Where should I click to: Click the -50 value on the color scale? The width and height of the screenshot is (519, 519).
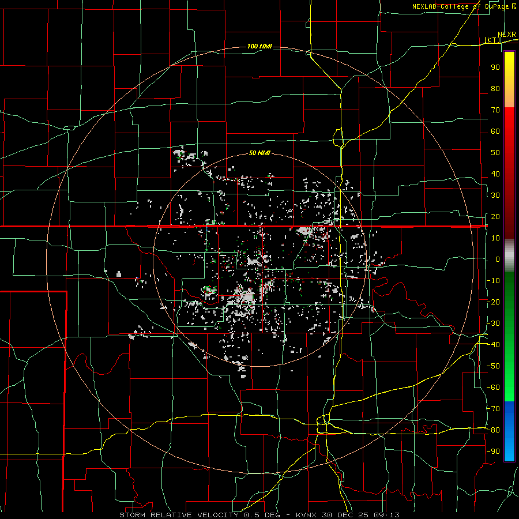(493, 366)
